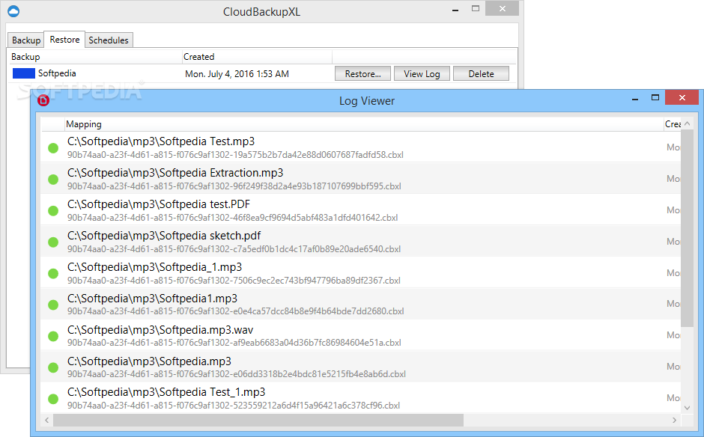
Task: Select path C:\Softpedia\mp3\Softpedia Test.mp3
Action: point(161,141)
